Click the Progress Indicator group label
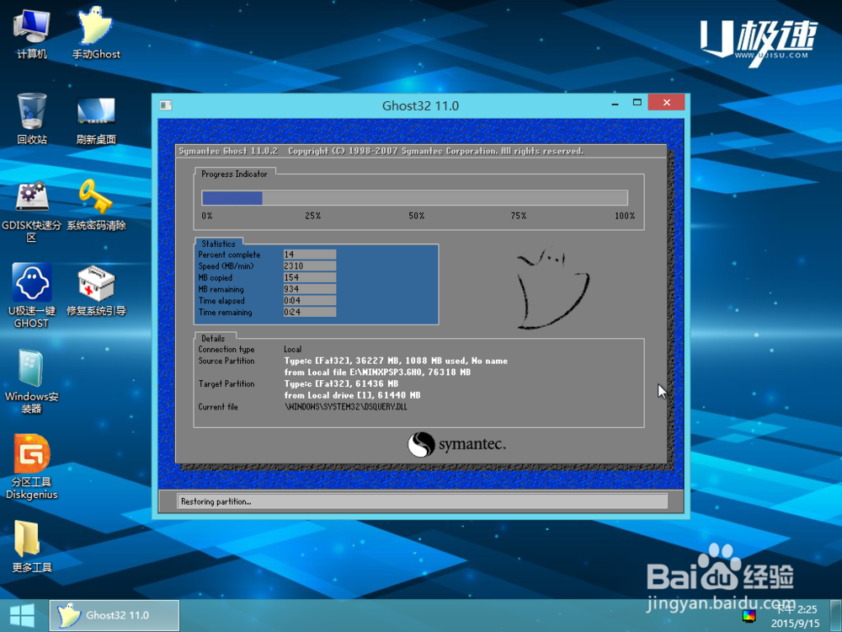 pyautogui.click(x=234, y=174)
